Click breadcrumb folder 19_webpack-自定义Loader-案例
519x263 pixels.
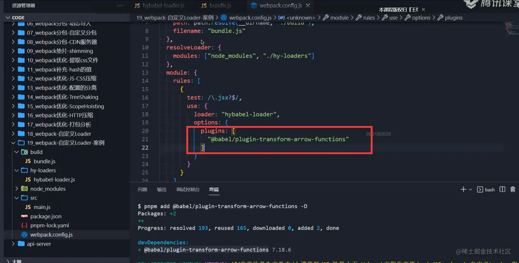(175, 17)
